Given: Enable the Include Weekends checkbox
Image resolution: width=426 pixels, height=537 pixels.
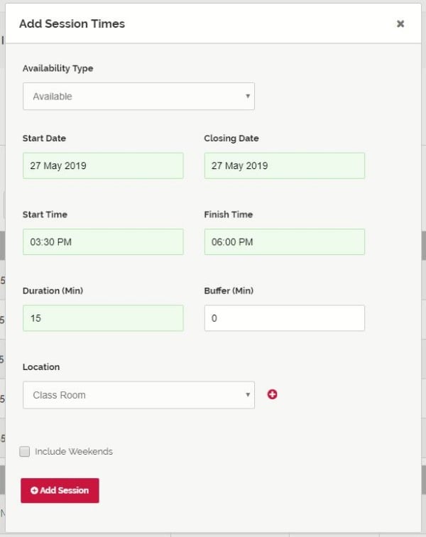Looking at the screenshot, I should 25,451.
